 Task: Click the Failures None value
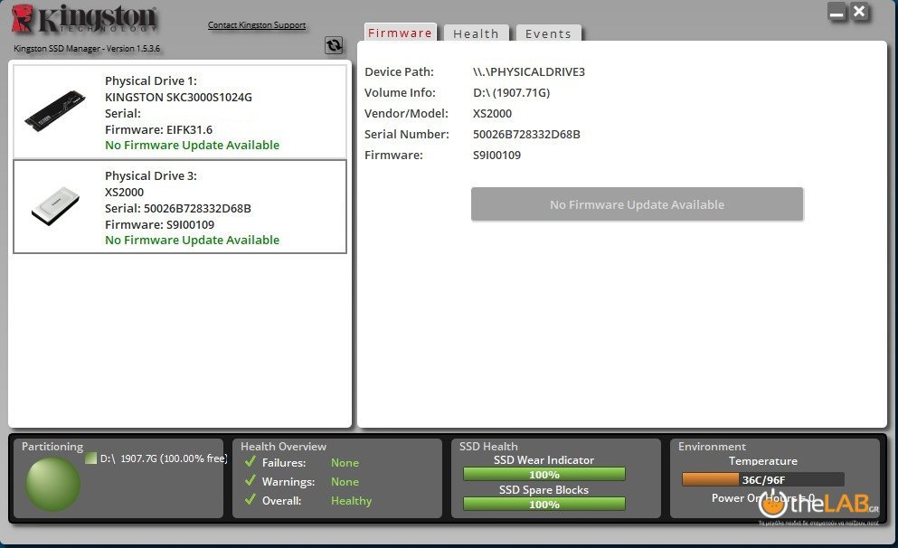pyautogui.click(x=345, y=462)
